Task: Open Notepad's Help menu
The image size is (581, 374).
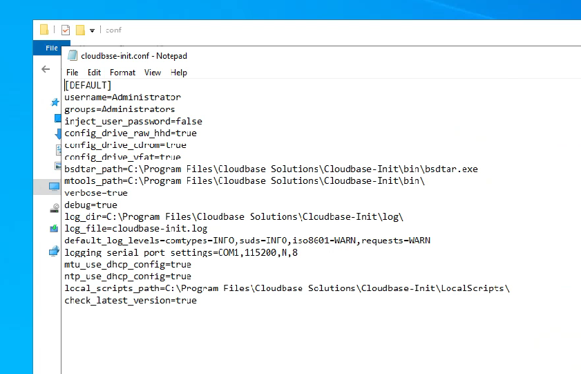Action: (x=179, y=73)
